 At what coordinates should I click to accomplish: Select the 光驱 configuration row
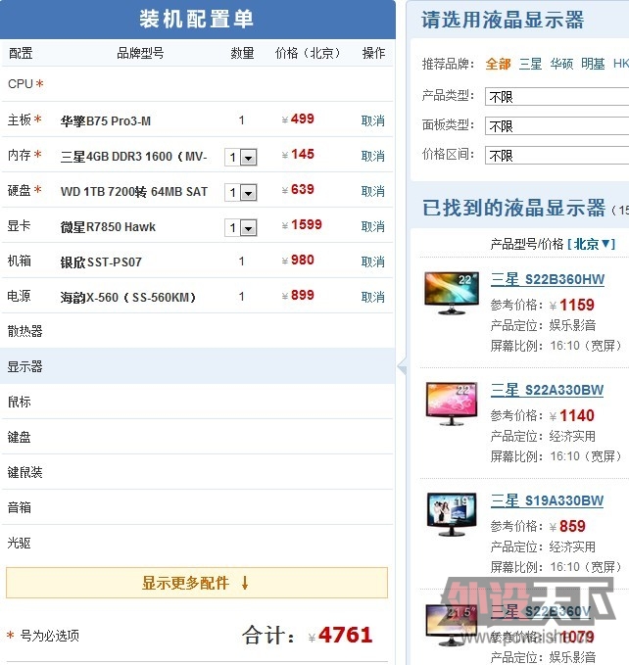point(198,542)
